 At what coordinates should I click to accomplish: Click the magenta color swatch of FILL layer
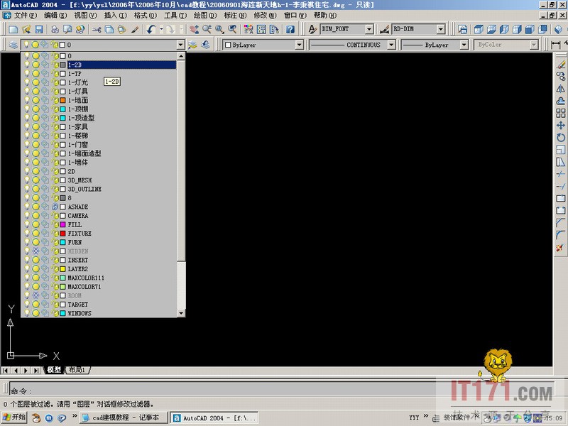(62, 224)
